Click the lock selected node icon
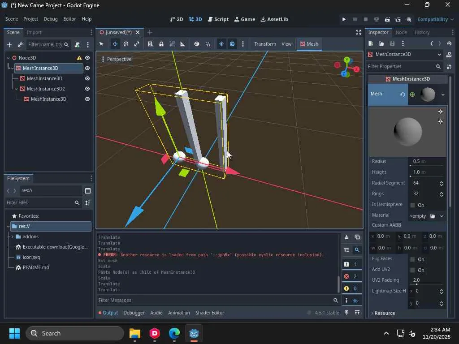 (161, 44)
